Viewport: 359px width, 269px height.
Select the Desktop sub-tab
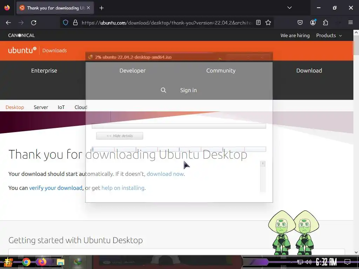15,107
